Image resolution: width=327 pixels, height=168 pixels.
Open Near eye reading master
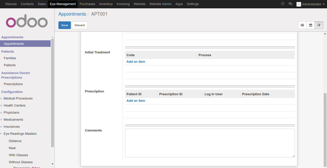(12, 148)
